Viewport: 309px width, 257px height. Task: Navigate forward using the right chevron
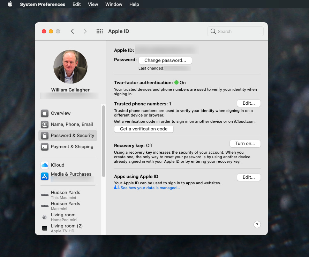pos(85,31)
